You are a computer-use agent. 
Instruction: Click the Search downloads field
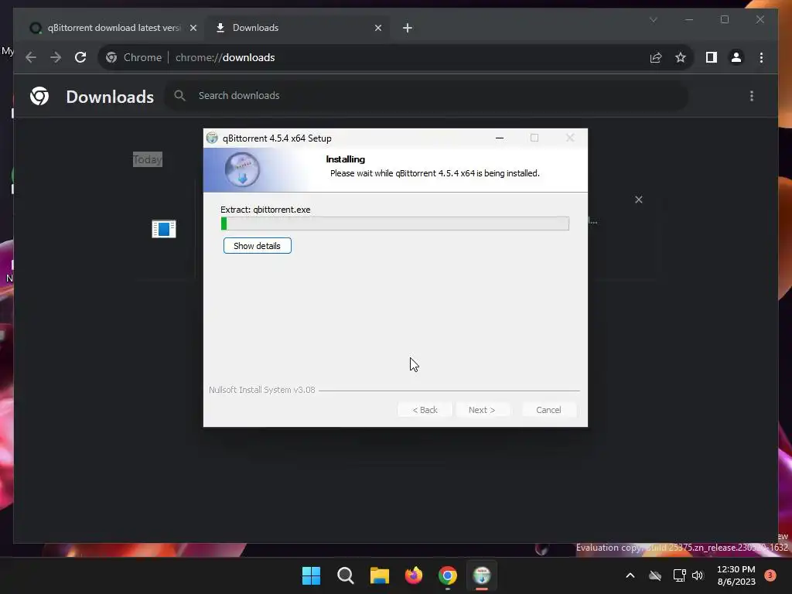click(427, 95)
